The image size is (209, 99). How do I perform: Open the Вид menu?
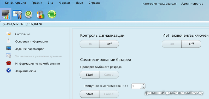tap(51, 3)
